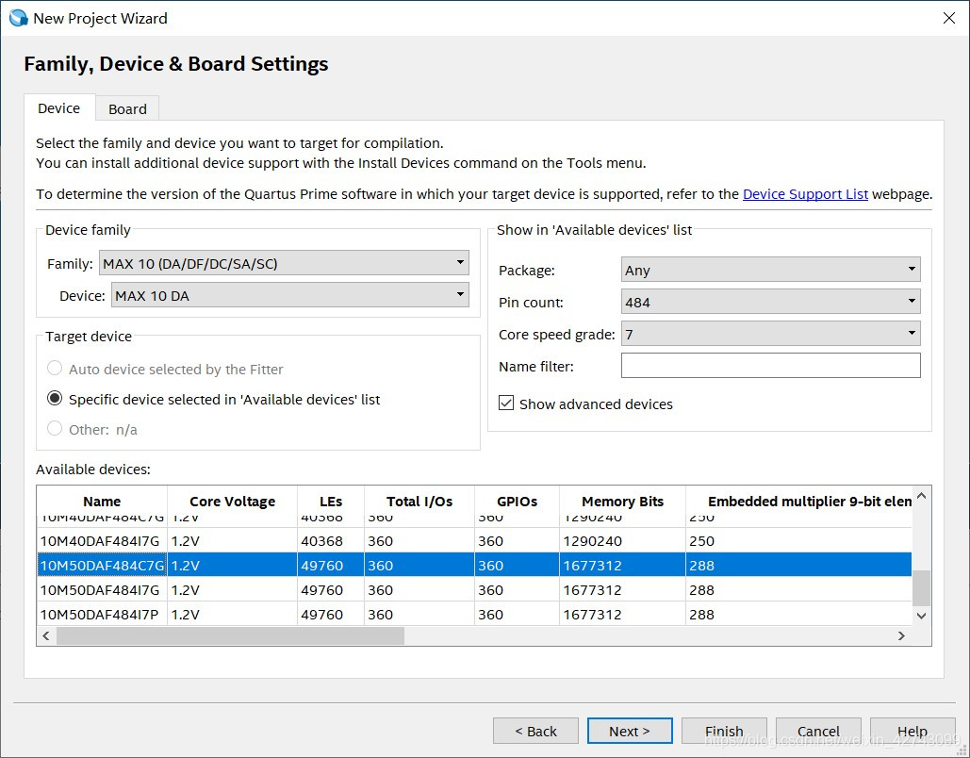Select the Other: n/a radio option
This screenshot has height=758, width=970.
click(x=55, y=429)
